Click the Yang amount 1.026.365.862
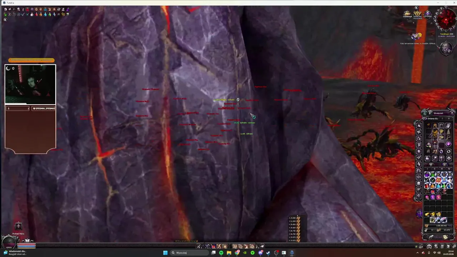Screen dimensions: 457x257 click(x=441, y=226)
